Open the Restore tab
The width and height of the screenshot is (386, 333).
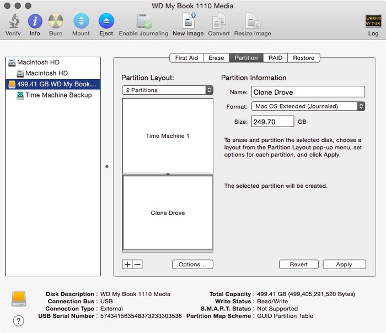tap(304, 58)
